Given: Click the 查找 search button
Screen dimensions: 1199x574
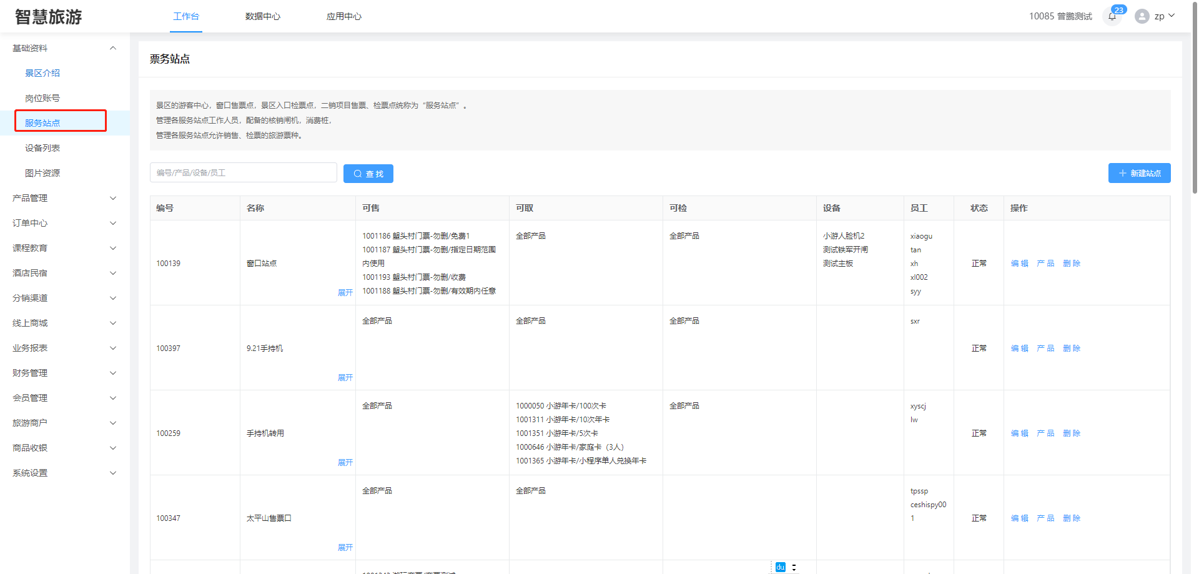Looking at the screenshot, I should [x=368, y=174].
